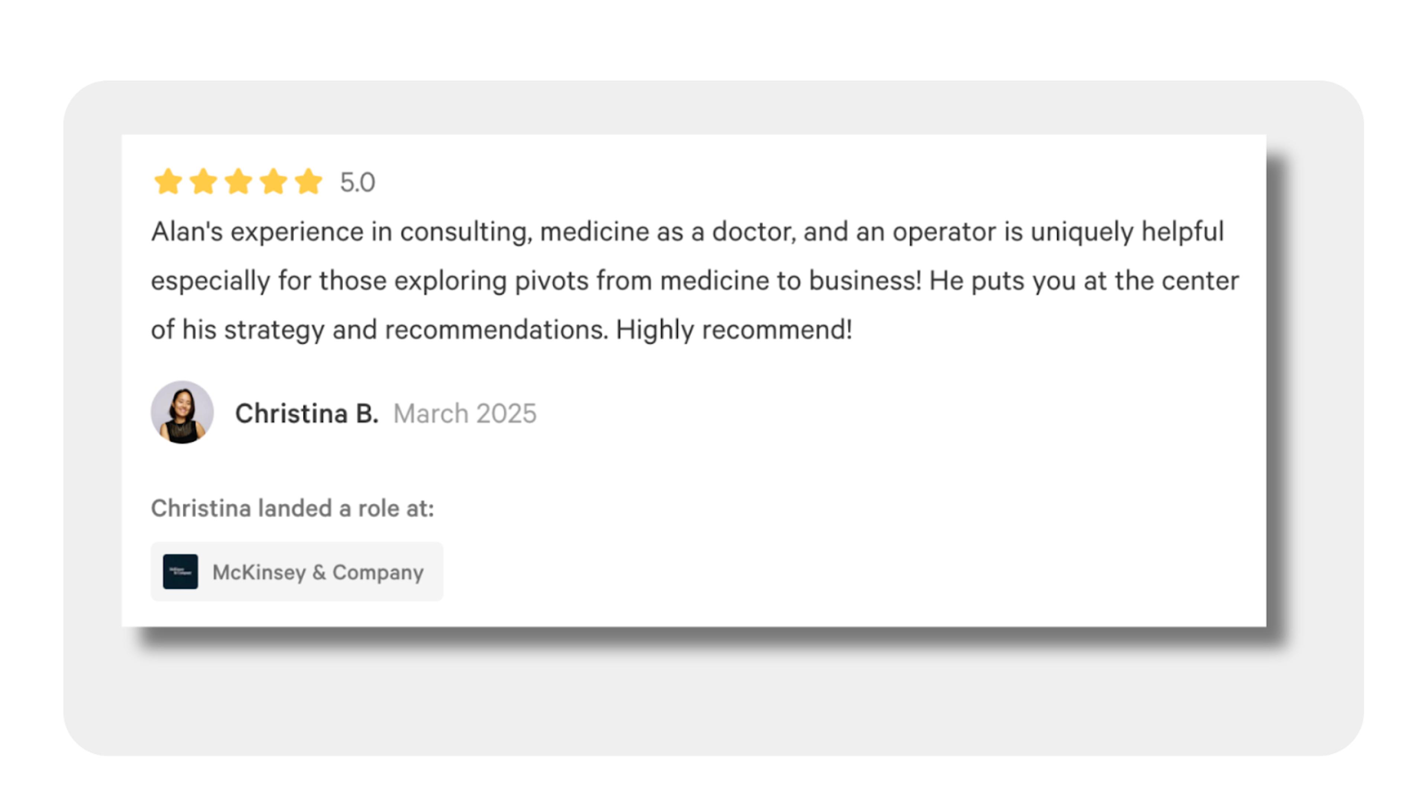1427x803 pixels.
Task: Click the fourth gold star
Action: click(274, 182)
